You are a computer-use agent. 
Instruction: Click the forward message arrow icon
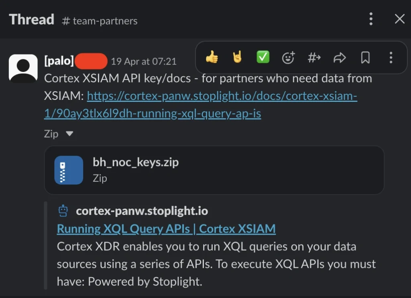(340, 58)
